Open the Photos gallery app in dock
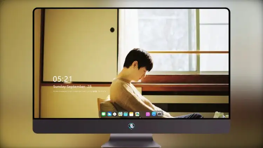 pyautogui.click(x=137, y=114)
